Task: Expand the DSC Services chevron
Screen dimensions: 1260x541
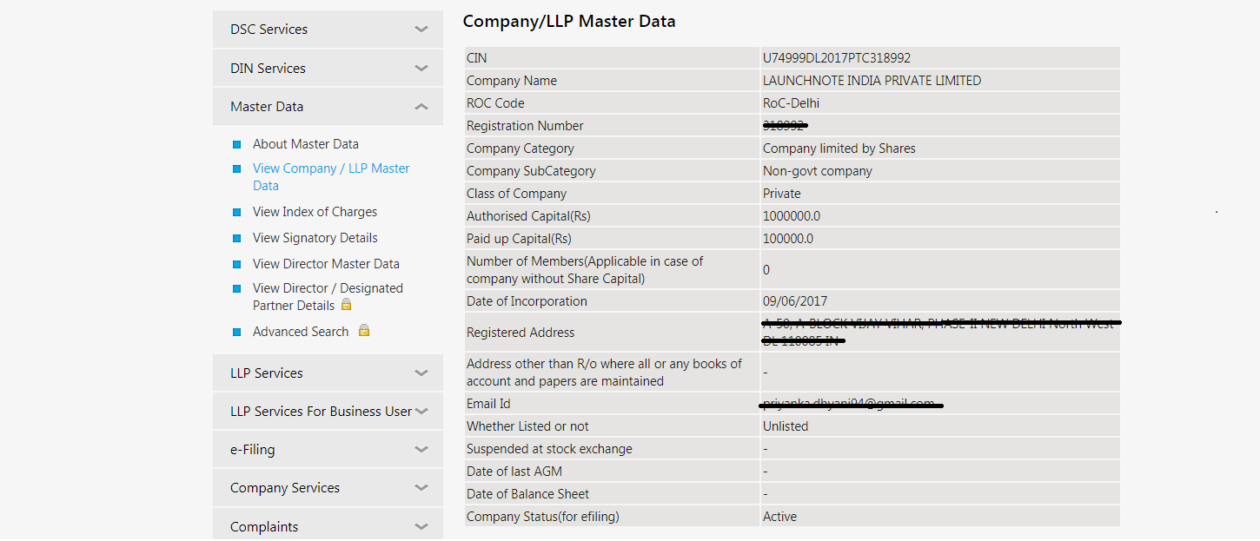Action: coord(421,30)
